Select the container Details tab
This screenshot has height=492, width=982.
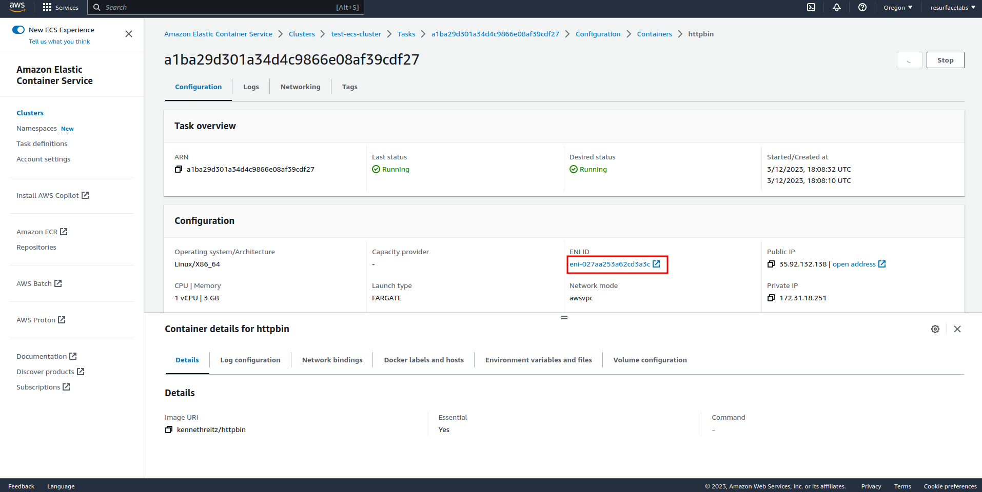pos(187,360)
